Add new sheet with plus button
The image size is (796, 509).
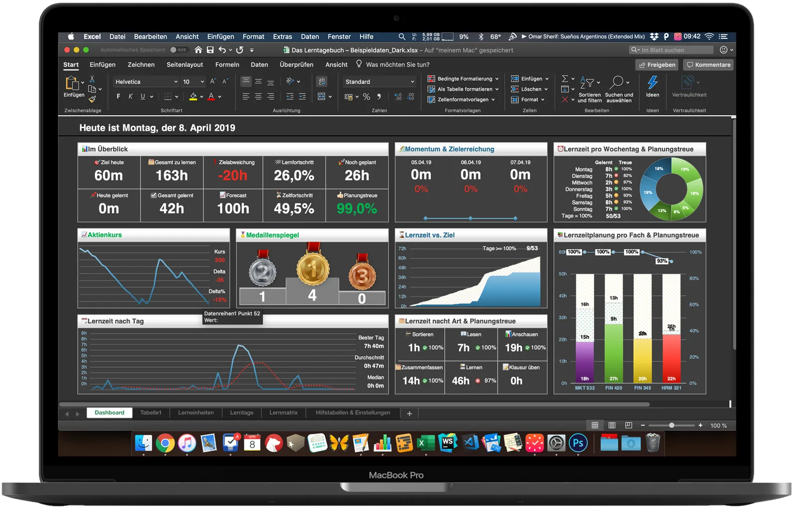(409, 413)
